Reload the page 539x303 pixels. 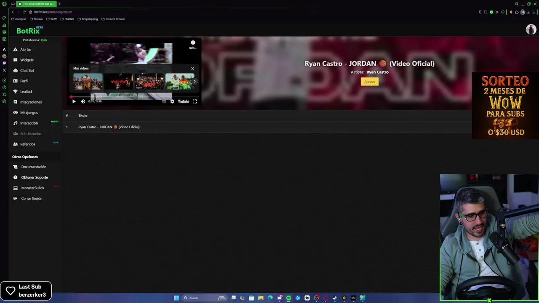(24, 12)
